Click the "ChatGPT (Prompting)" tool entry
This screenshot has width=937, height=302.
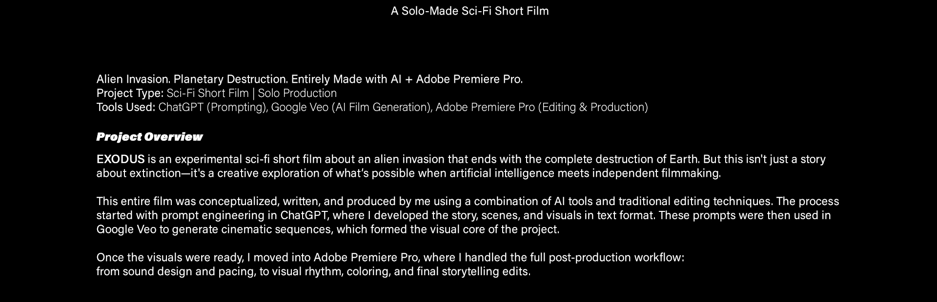[x=212, y=107]
